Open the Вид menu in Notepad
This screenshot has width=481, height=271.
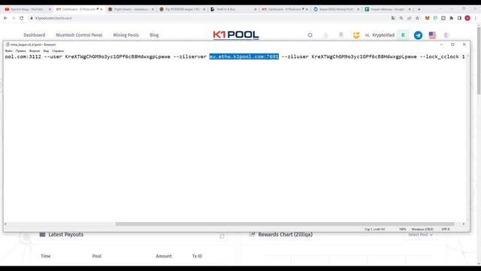[46, 50]
